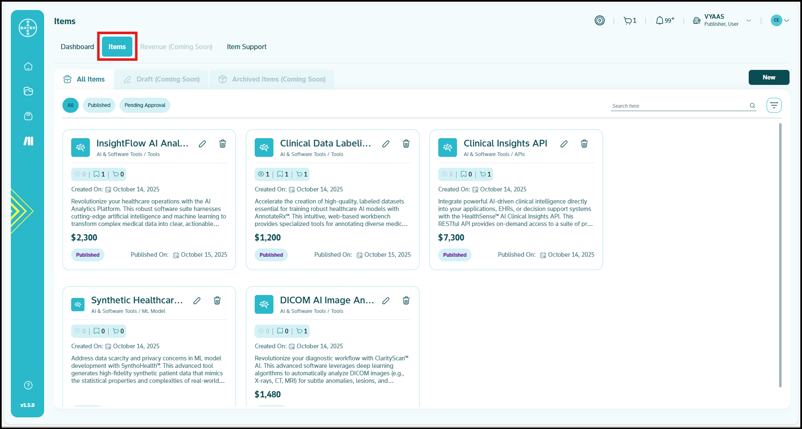This screenshot has height=429, width=802.
Task: Click the Search here input field
Action: tap(679, 106)
